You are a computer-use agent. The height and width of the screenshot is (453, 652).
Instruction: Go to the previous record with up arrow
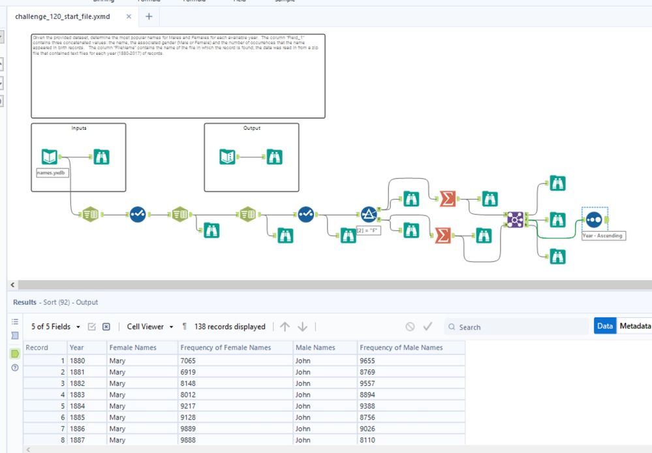click(285, 326)
